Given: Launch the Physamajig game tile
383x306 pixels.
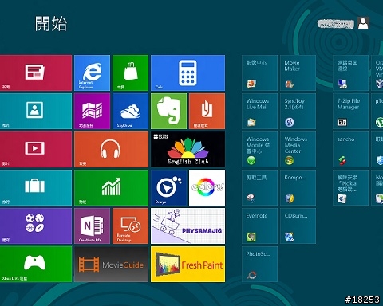Looking at the screenshot, I should point(188,226).
